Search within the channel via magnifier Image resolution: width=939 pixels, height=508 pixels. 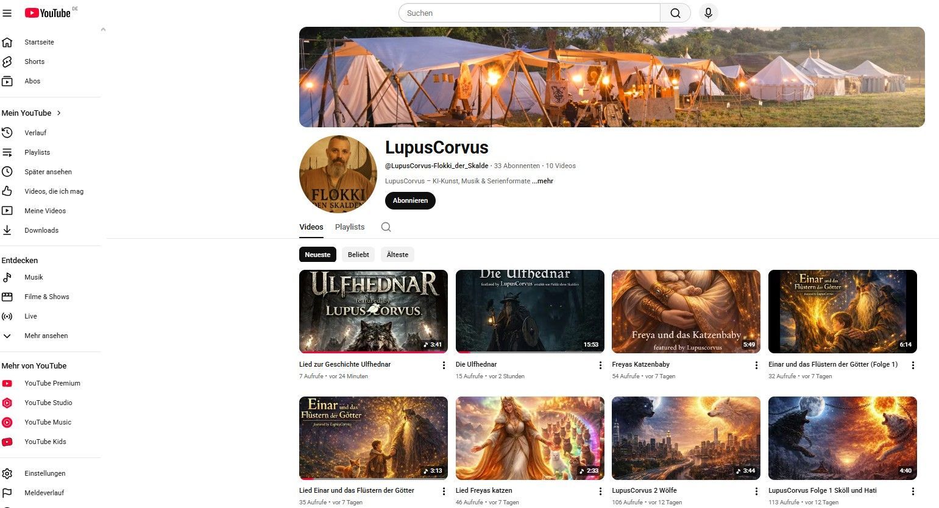point(386,227)
